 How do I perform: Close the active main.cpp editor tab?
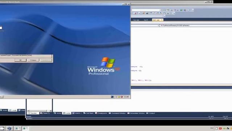pyautogui.click(x=162, y=20)
